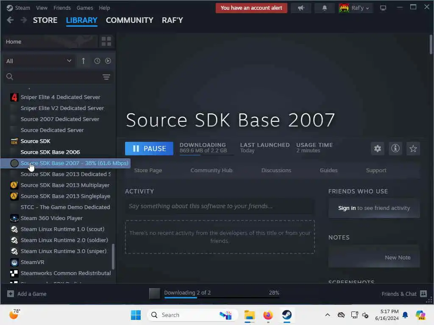Click the downloading game thumbnail at bottom
Image resolution: width=434 pixels, height=325 pixels.
(x=154, y=294)
